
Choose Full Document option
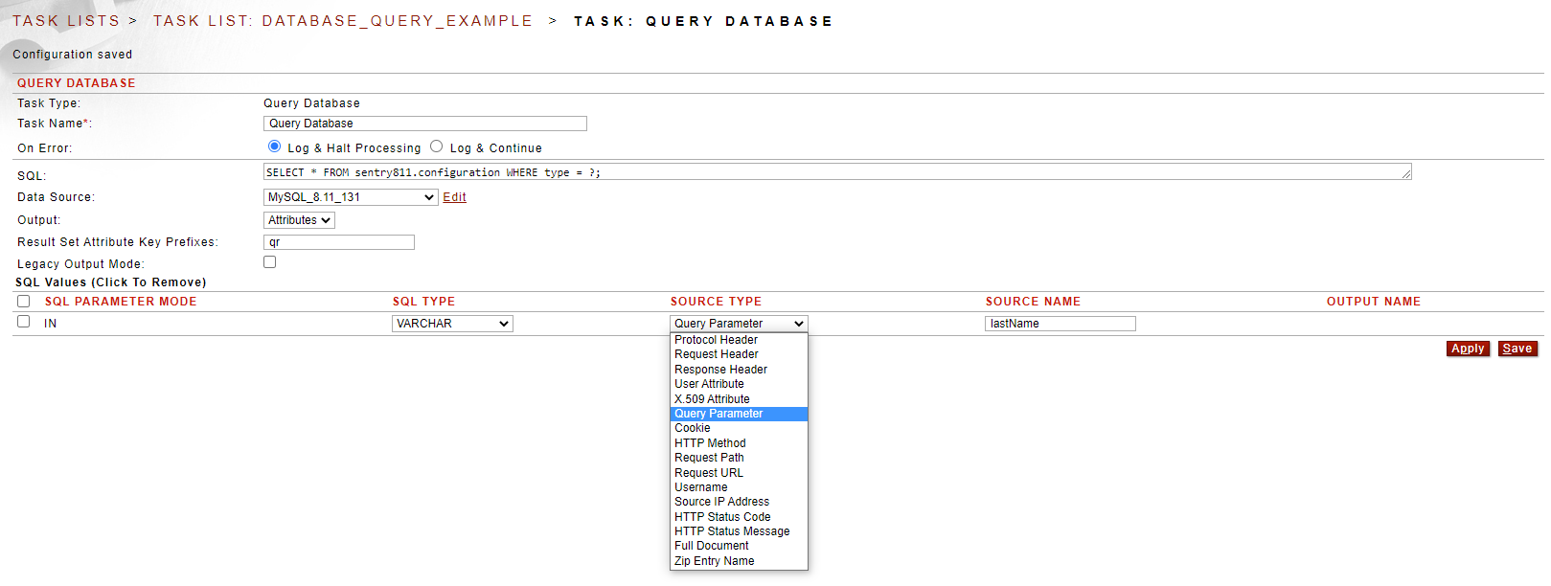pyautogui.click(x=739, y=546)
